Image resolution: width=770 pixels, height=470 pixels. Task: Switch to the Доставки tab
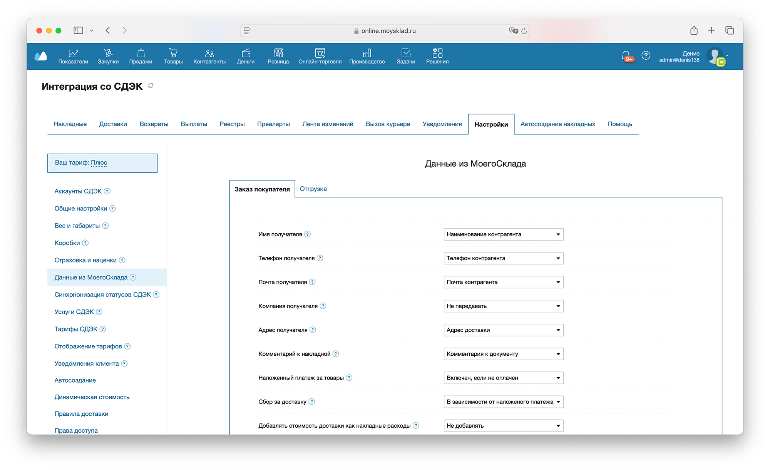[113, 124]
